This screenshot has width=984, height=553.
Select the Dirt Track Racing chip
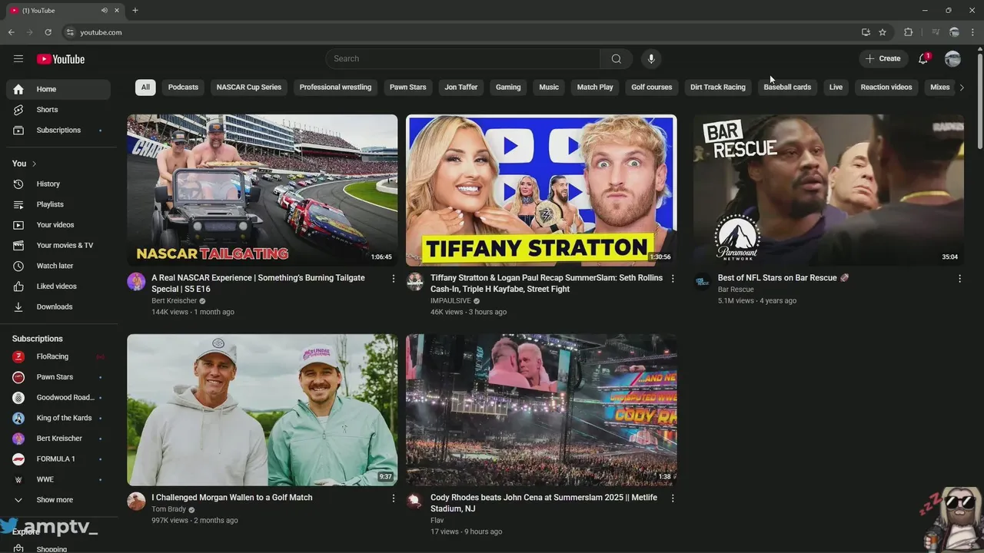tap(718, 88)
